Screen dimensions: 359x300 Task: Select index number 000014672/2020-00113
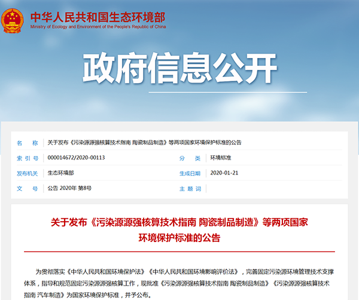coord(76,158)
